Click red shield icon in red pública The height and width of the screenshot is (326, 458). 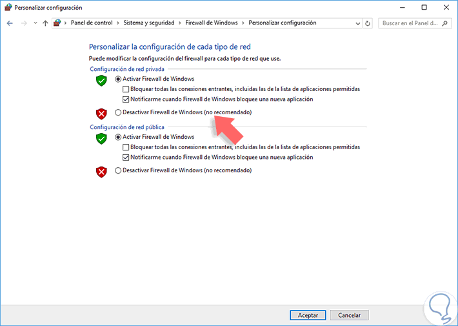[x=101, y=172]
